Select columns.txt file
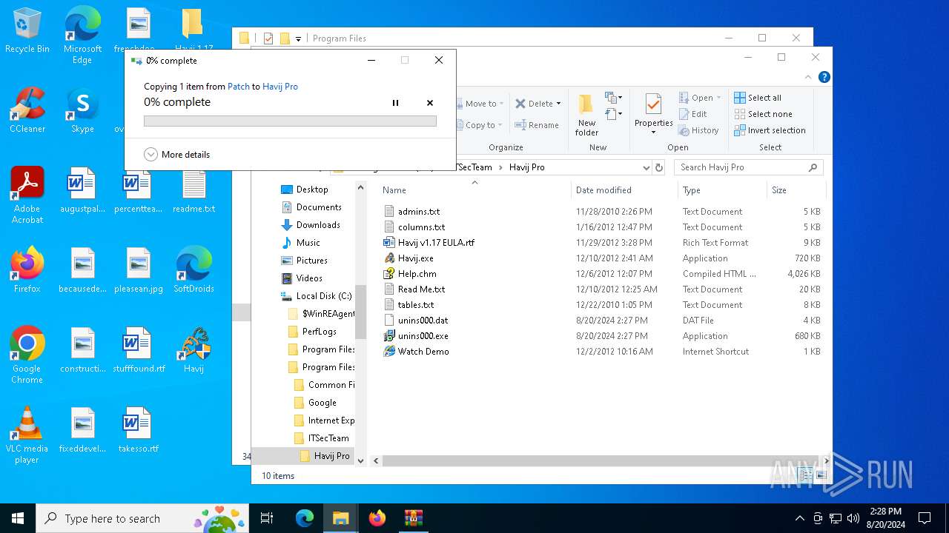949x533 pixels. (x=421, y=227)
